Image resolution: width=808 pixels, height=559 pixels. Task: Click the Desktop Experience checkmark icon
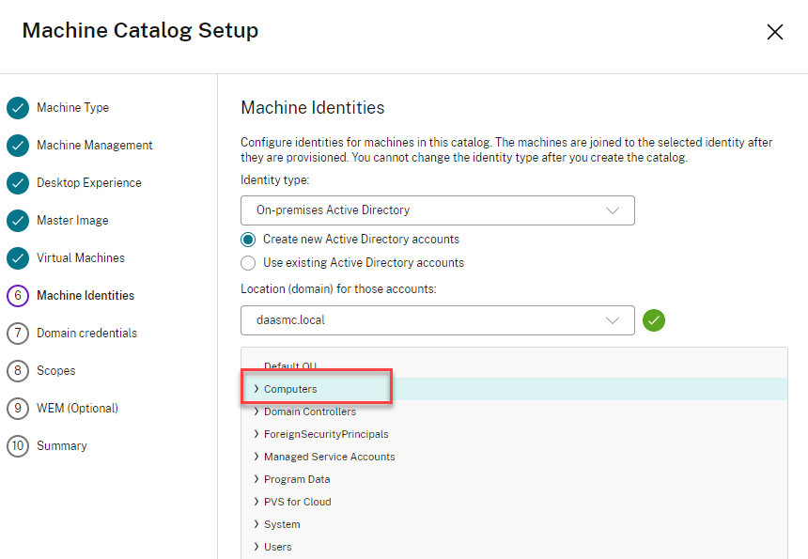tap(18, 183)
